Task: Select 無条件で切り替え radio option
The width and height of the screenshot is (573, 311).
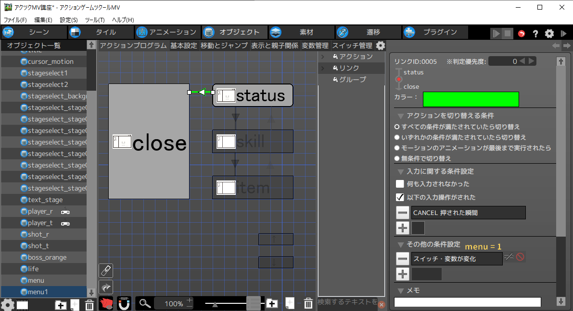Action: [397, 158]
